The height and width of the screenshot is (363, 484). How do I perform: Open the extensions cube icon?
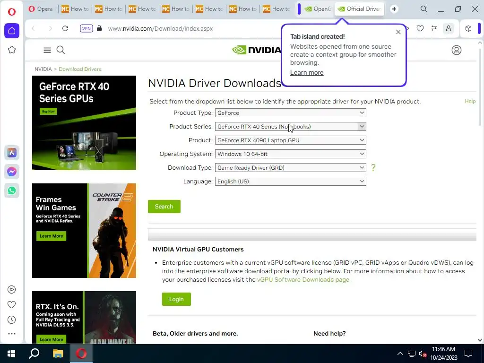(468, 28)
